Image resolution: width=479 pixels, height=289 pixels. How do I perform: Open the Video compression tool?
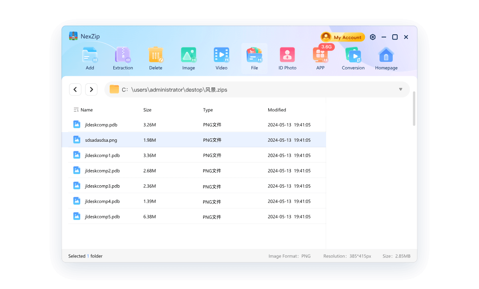pos(222,59)
